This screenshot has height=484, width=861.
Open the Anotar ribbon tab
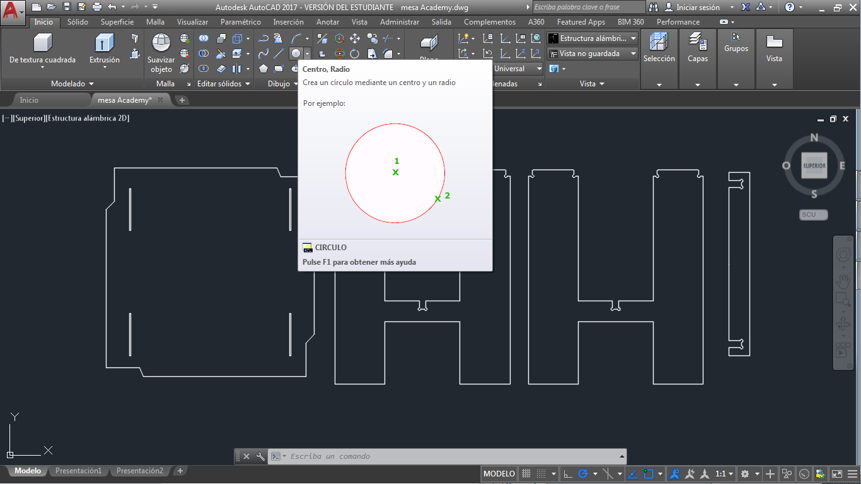[328, 22]
